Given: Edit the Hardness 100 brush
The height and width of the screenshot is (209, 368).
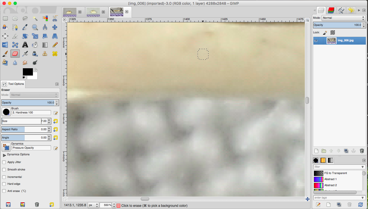Looking at the screenshot, I should (x=56, y=113).
